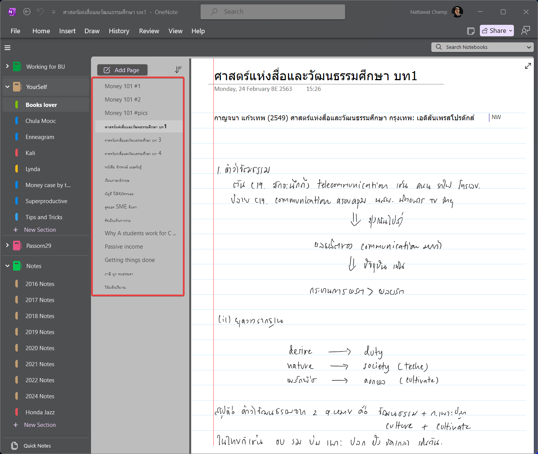Select the Passive income page
Screen dimensions: 538x454
click(124, 246)
